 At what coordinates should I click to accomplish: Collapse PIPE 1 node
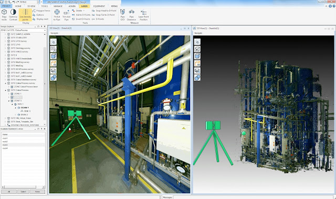12,104
